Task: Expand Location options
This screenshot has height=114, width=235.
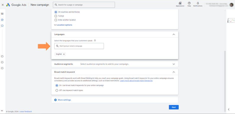Action: pyautogui.click(x=63, y=25)
